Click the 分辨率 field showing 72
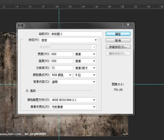164x140 pixels. click(x=62, y=68)
